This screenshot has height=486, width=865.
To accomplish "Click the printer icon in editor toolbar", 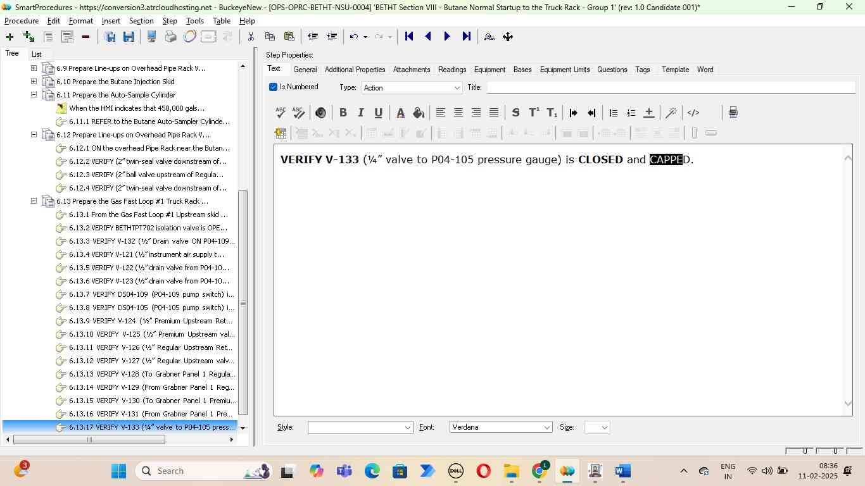I will tap(733, 113).
